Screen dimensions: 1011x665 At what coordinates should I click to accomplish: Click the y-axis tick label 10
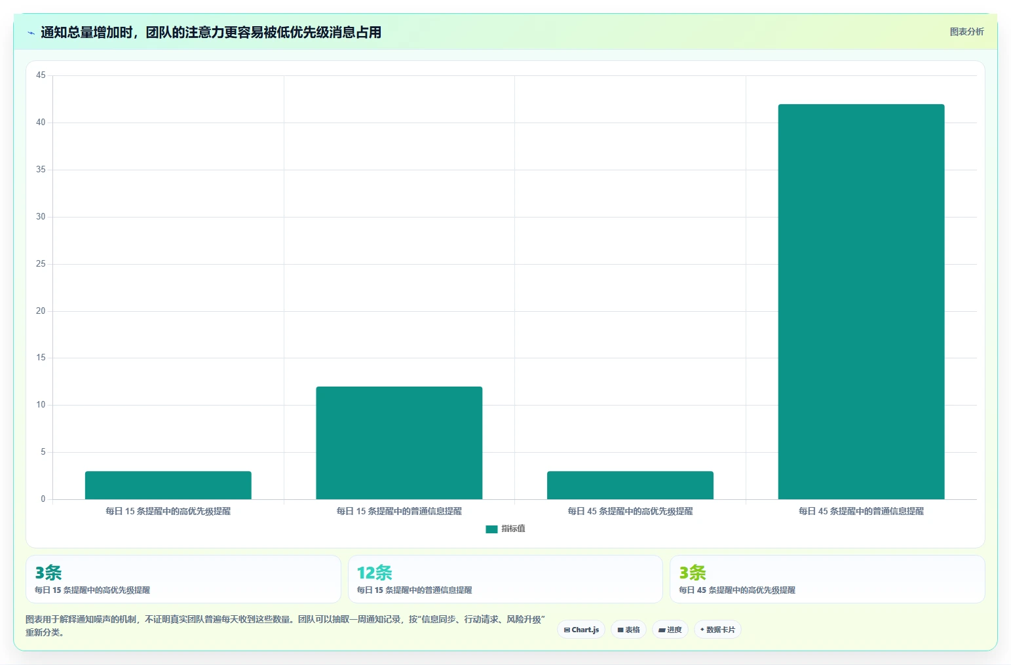point(41,405)
